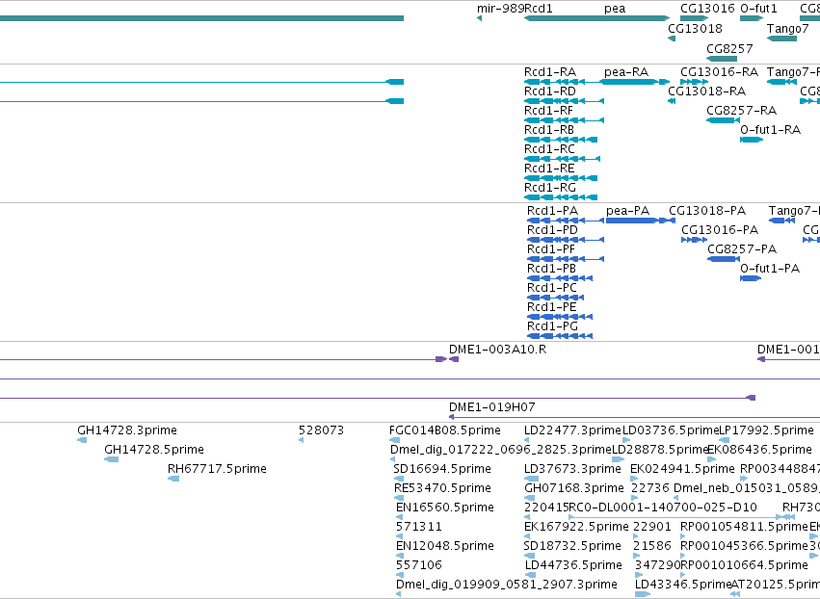
Task: Click the RP001010664.5prime EST
Action: click(x=683, y=575)
